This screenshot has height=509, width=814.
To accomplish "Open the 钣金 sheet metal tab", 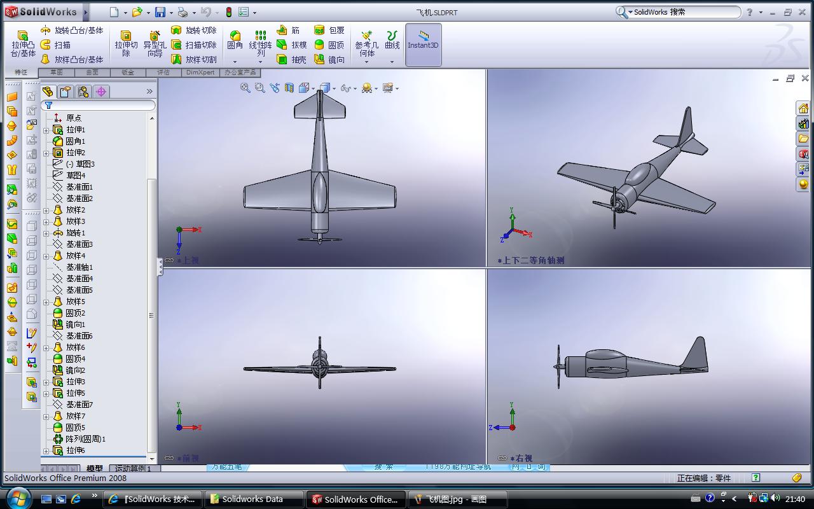I will tap(128, 73).
